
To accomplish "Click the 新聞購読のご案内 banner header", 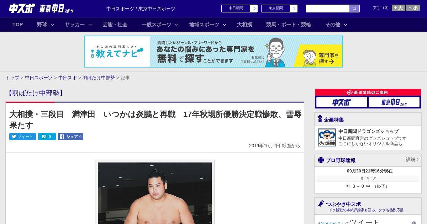I will coord(368,92).
